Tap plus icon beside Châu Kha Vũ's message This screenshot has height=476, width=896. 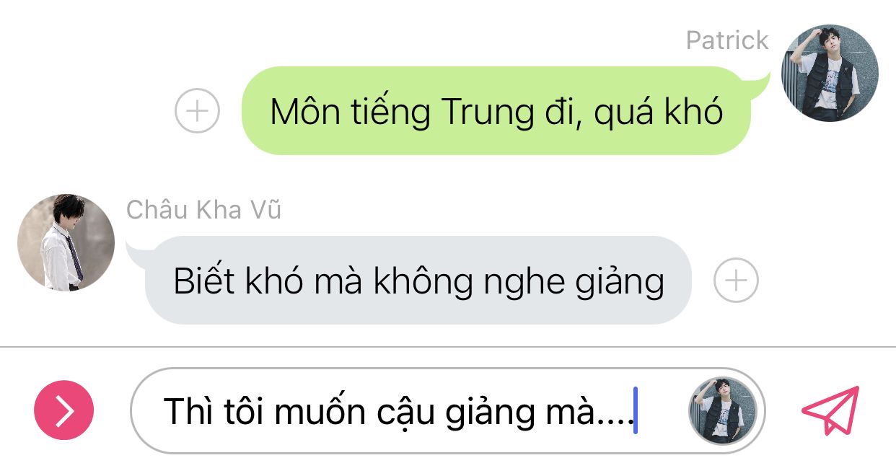(736, 280)
